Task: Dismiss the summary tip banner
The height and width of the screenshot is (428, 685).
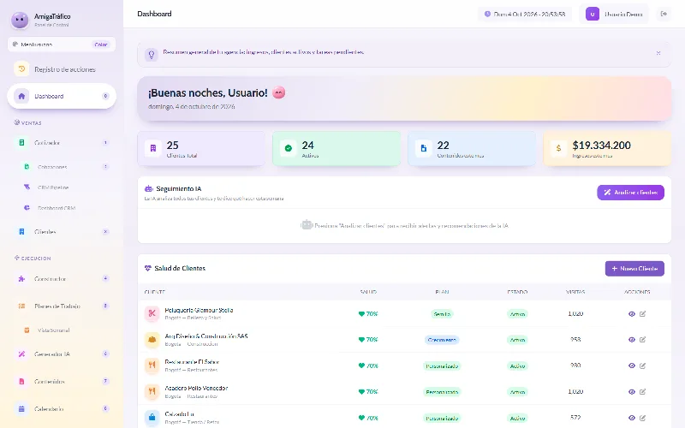Action: 658,53
